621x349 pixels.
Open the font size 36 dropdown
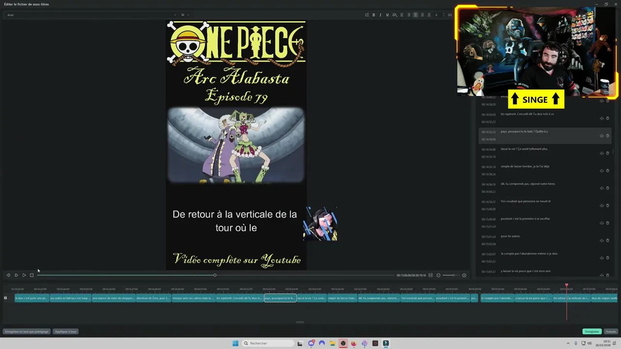coord(185,15)
